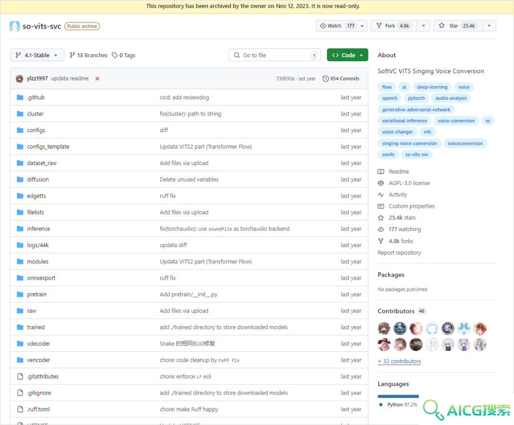Select the voice-conversion topic tag

[456, 121]
